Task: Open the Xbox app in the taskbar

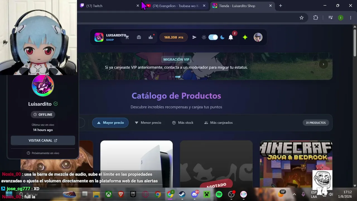Action: click(x=108, y=194)
